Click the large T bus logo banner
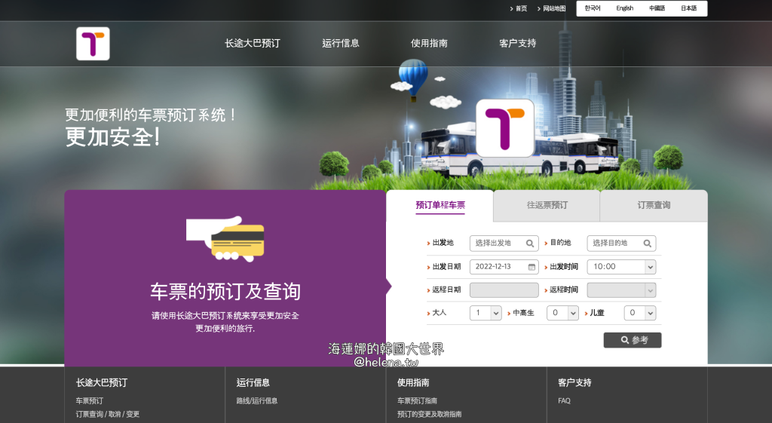The image size is (772, 423). (504, 128)
